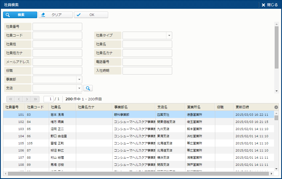Close the 社員検索 dialog
The height and width of the screenshot is (179, 282).
[x=270, y=5]
